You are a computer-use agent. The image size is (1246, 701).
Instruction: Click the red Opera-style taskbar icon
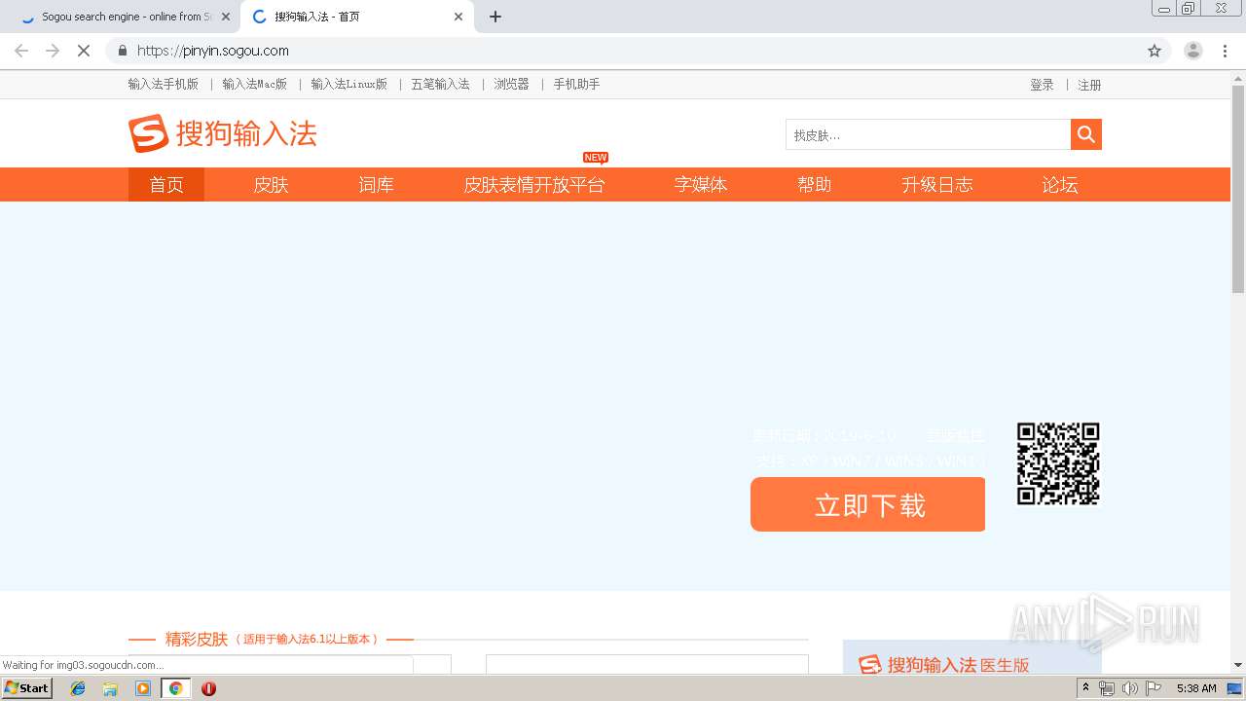[x=208, y=688]
